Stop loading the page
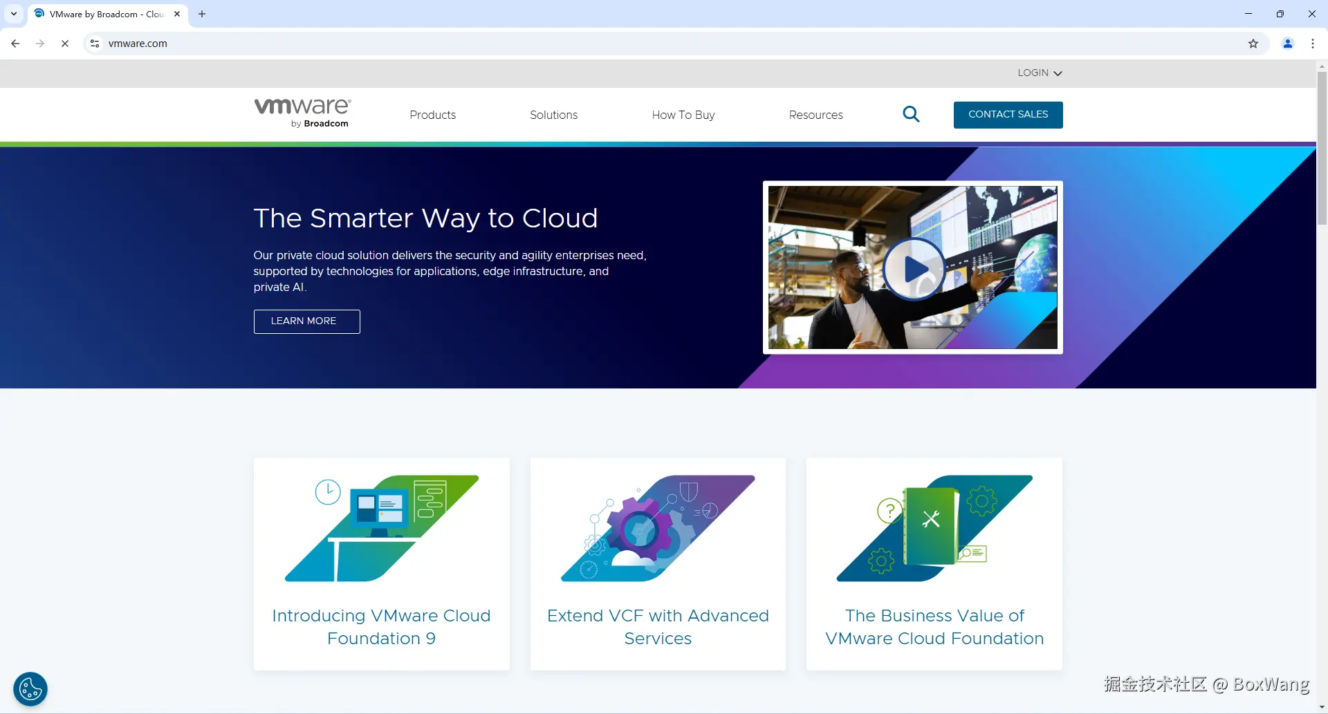 point(65,44)
